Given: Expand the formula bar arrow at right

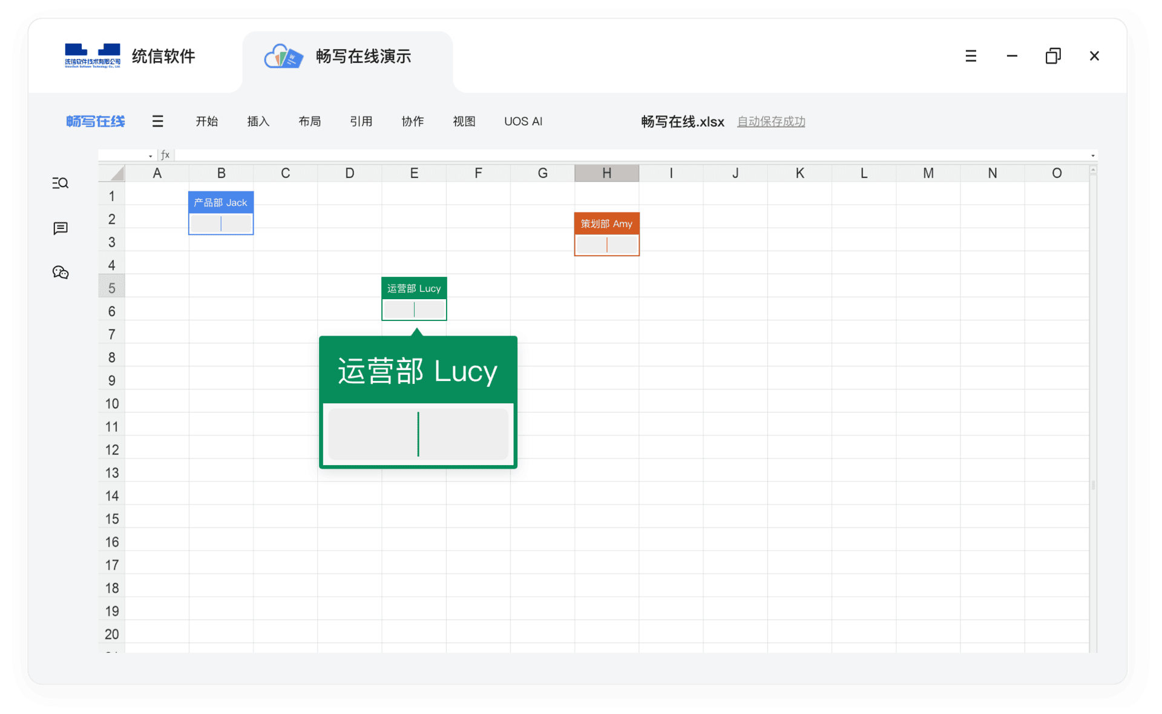Looking at the screenshot, I should coord(1092,156).
